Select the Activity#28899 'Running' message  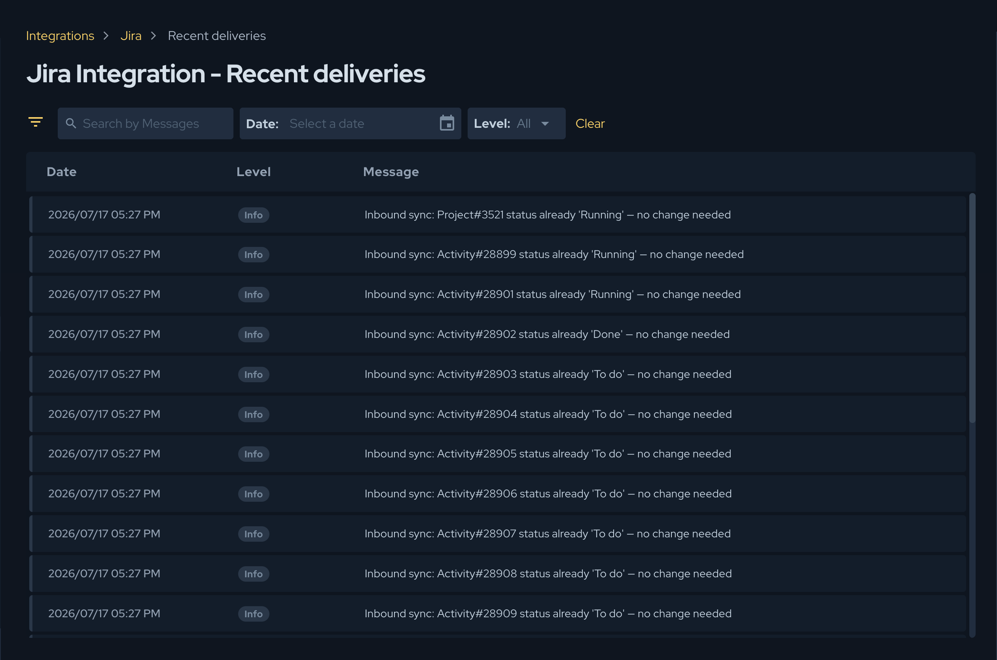point(554,254)
